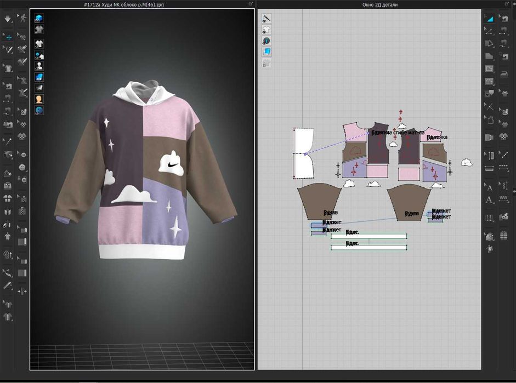Select the Select/Move Button tool
Viewport: 516px width, 383px height.
coord(22,155)
